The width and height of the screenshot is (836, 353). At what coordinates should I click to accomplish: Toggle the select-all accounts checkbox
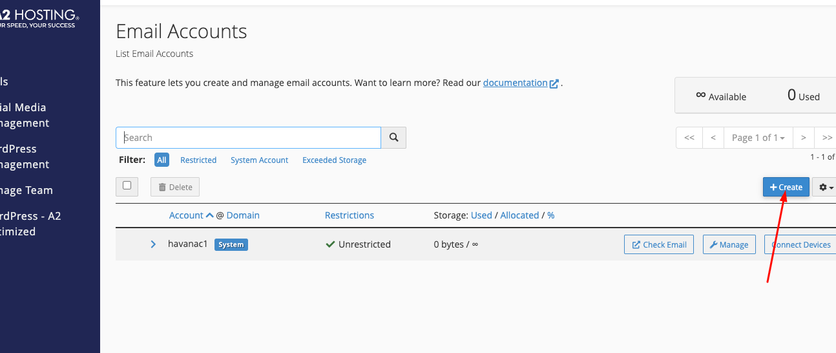(x=127, y=186)
